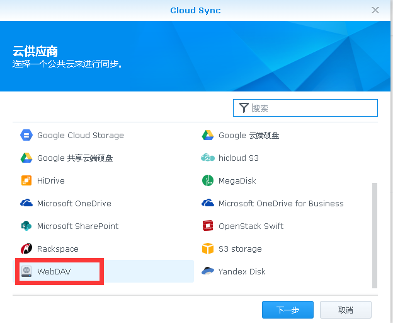Click the OneDrive for Business cloud icon
This screenshot has height=323, width=393.
click(208, 203)
